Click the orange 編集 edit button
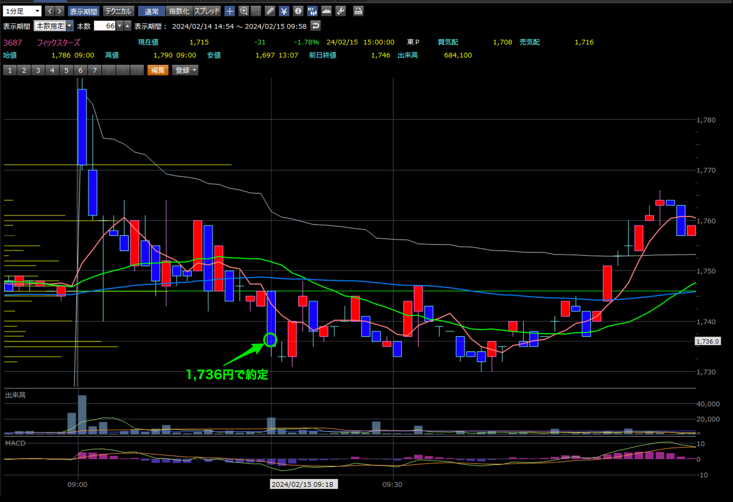The width and height of the screenshot is (733, 502). [158, 70]
